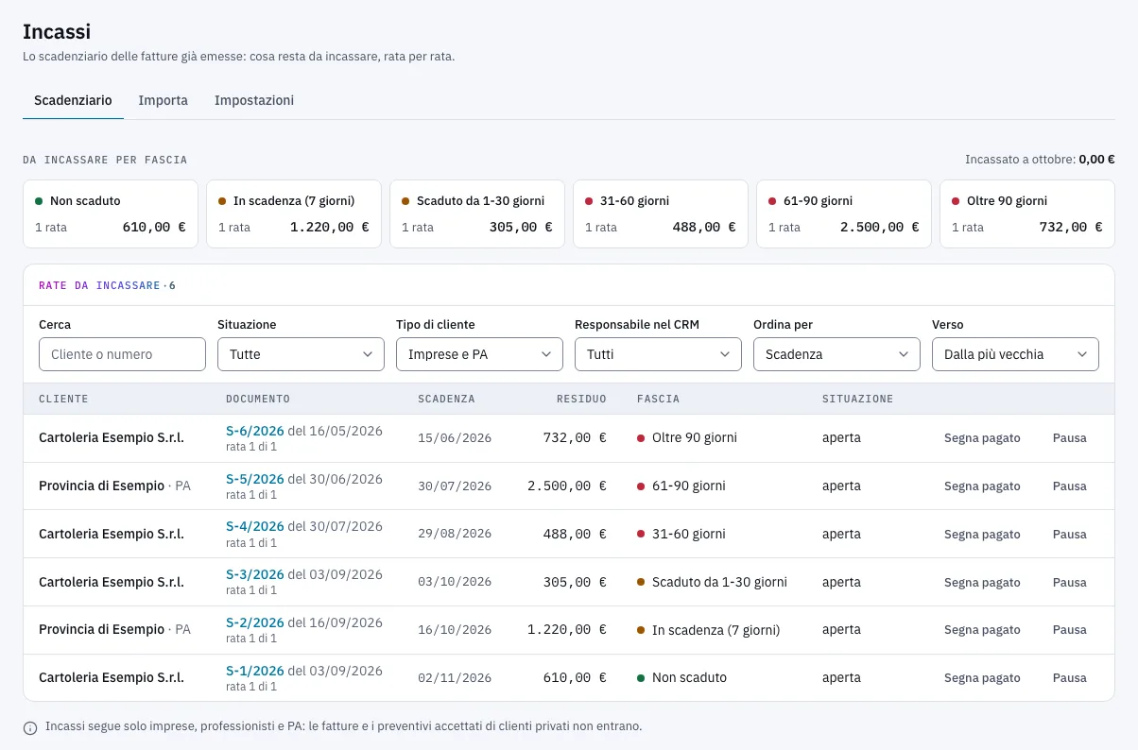
Task: Focus the Cerca search field
Action: [122, 354]
